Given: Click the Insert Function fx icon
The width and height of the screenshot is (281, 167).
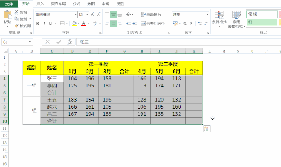Looking at the screenshot, I should pos(69,42).
